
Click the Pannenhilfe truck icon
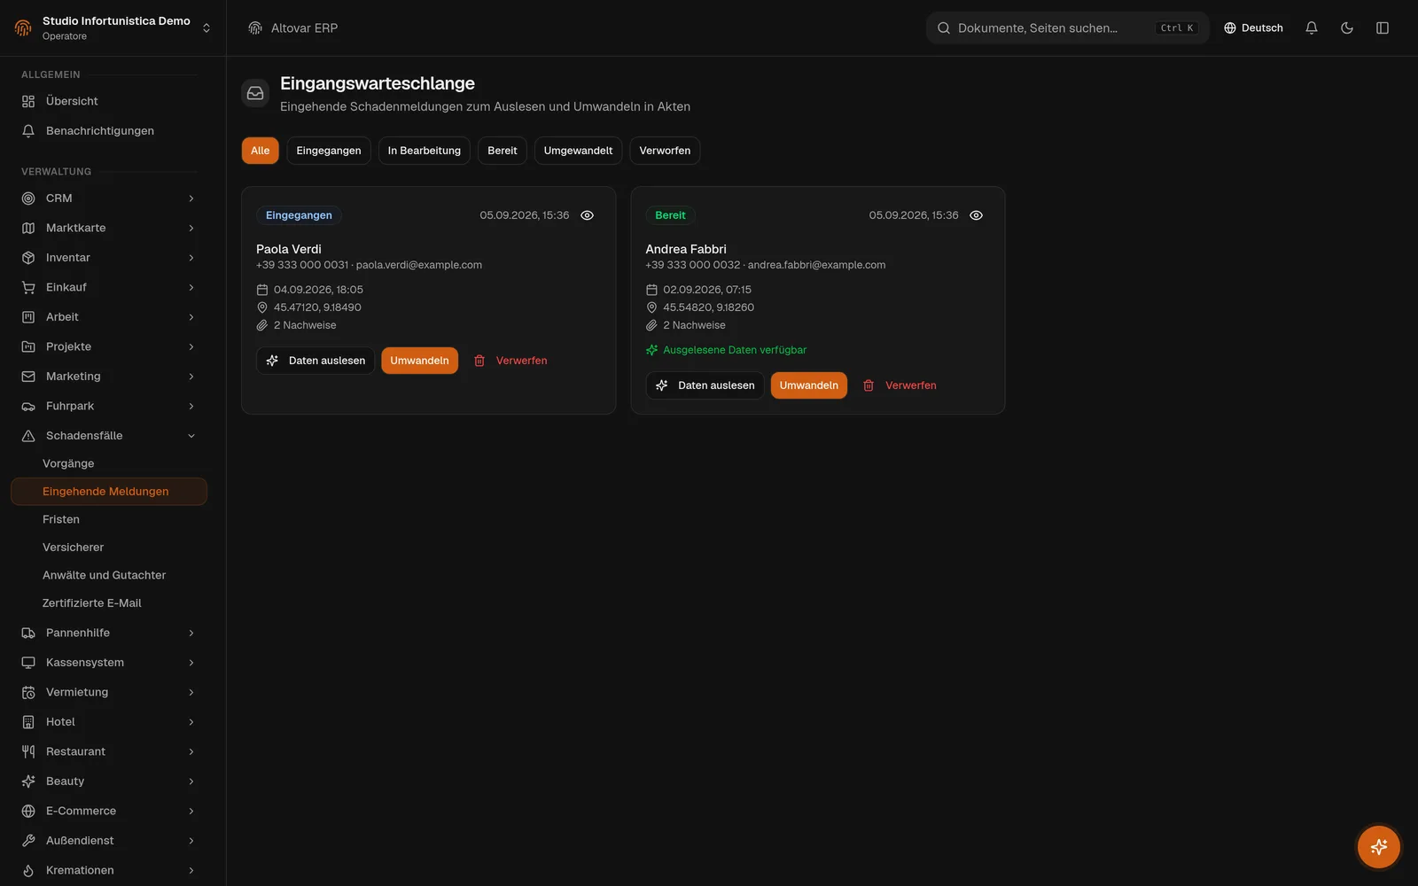pyautogui.click(x=28, y=633)
